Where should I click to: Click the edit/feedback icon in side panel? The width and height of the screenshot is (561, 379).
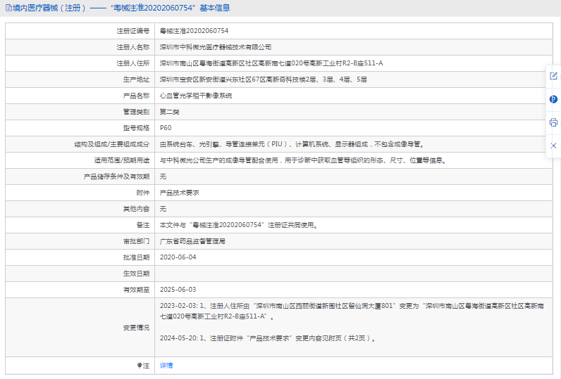[x=553, y=76]
